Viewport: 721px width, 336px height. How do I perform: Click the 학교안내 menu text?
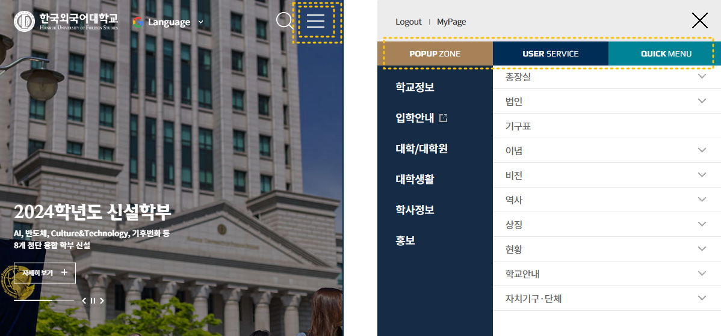pyautogui.click(x=522, y=274)
